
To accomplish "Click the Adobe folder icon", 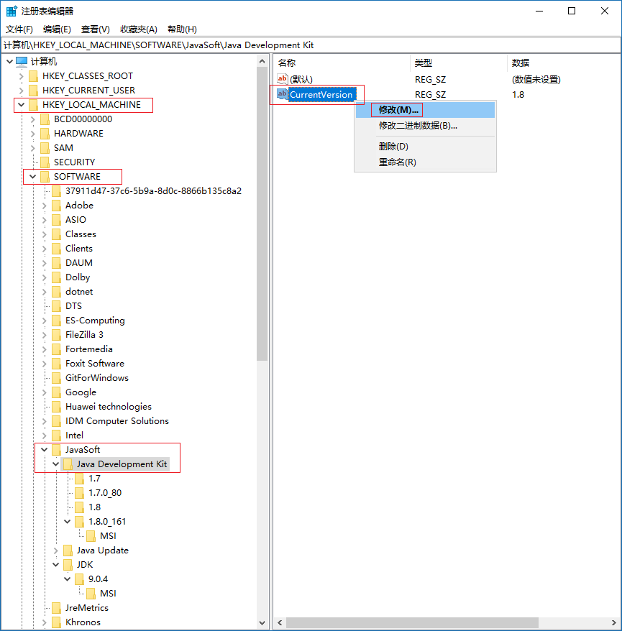I will coord(57,206).
